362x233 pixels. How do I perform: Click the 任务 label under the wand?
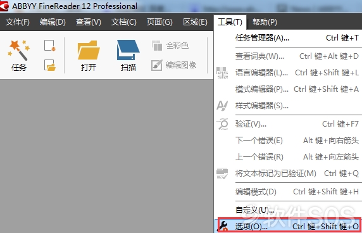[x=19, y=67]
